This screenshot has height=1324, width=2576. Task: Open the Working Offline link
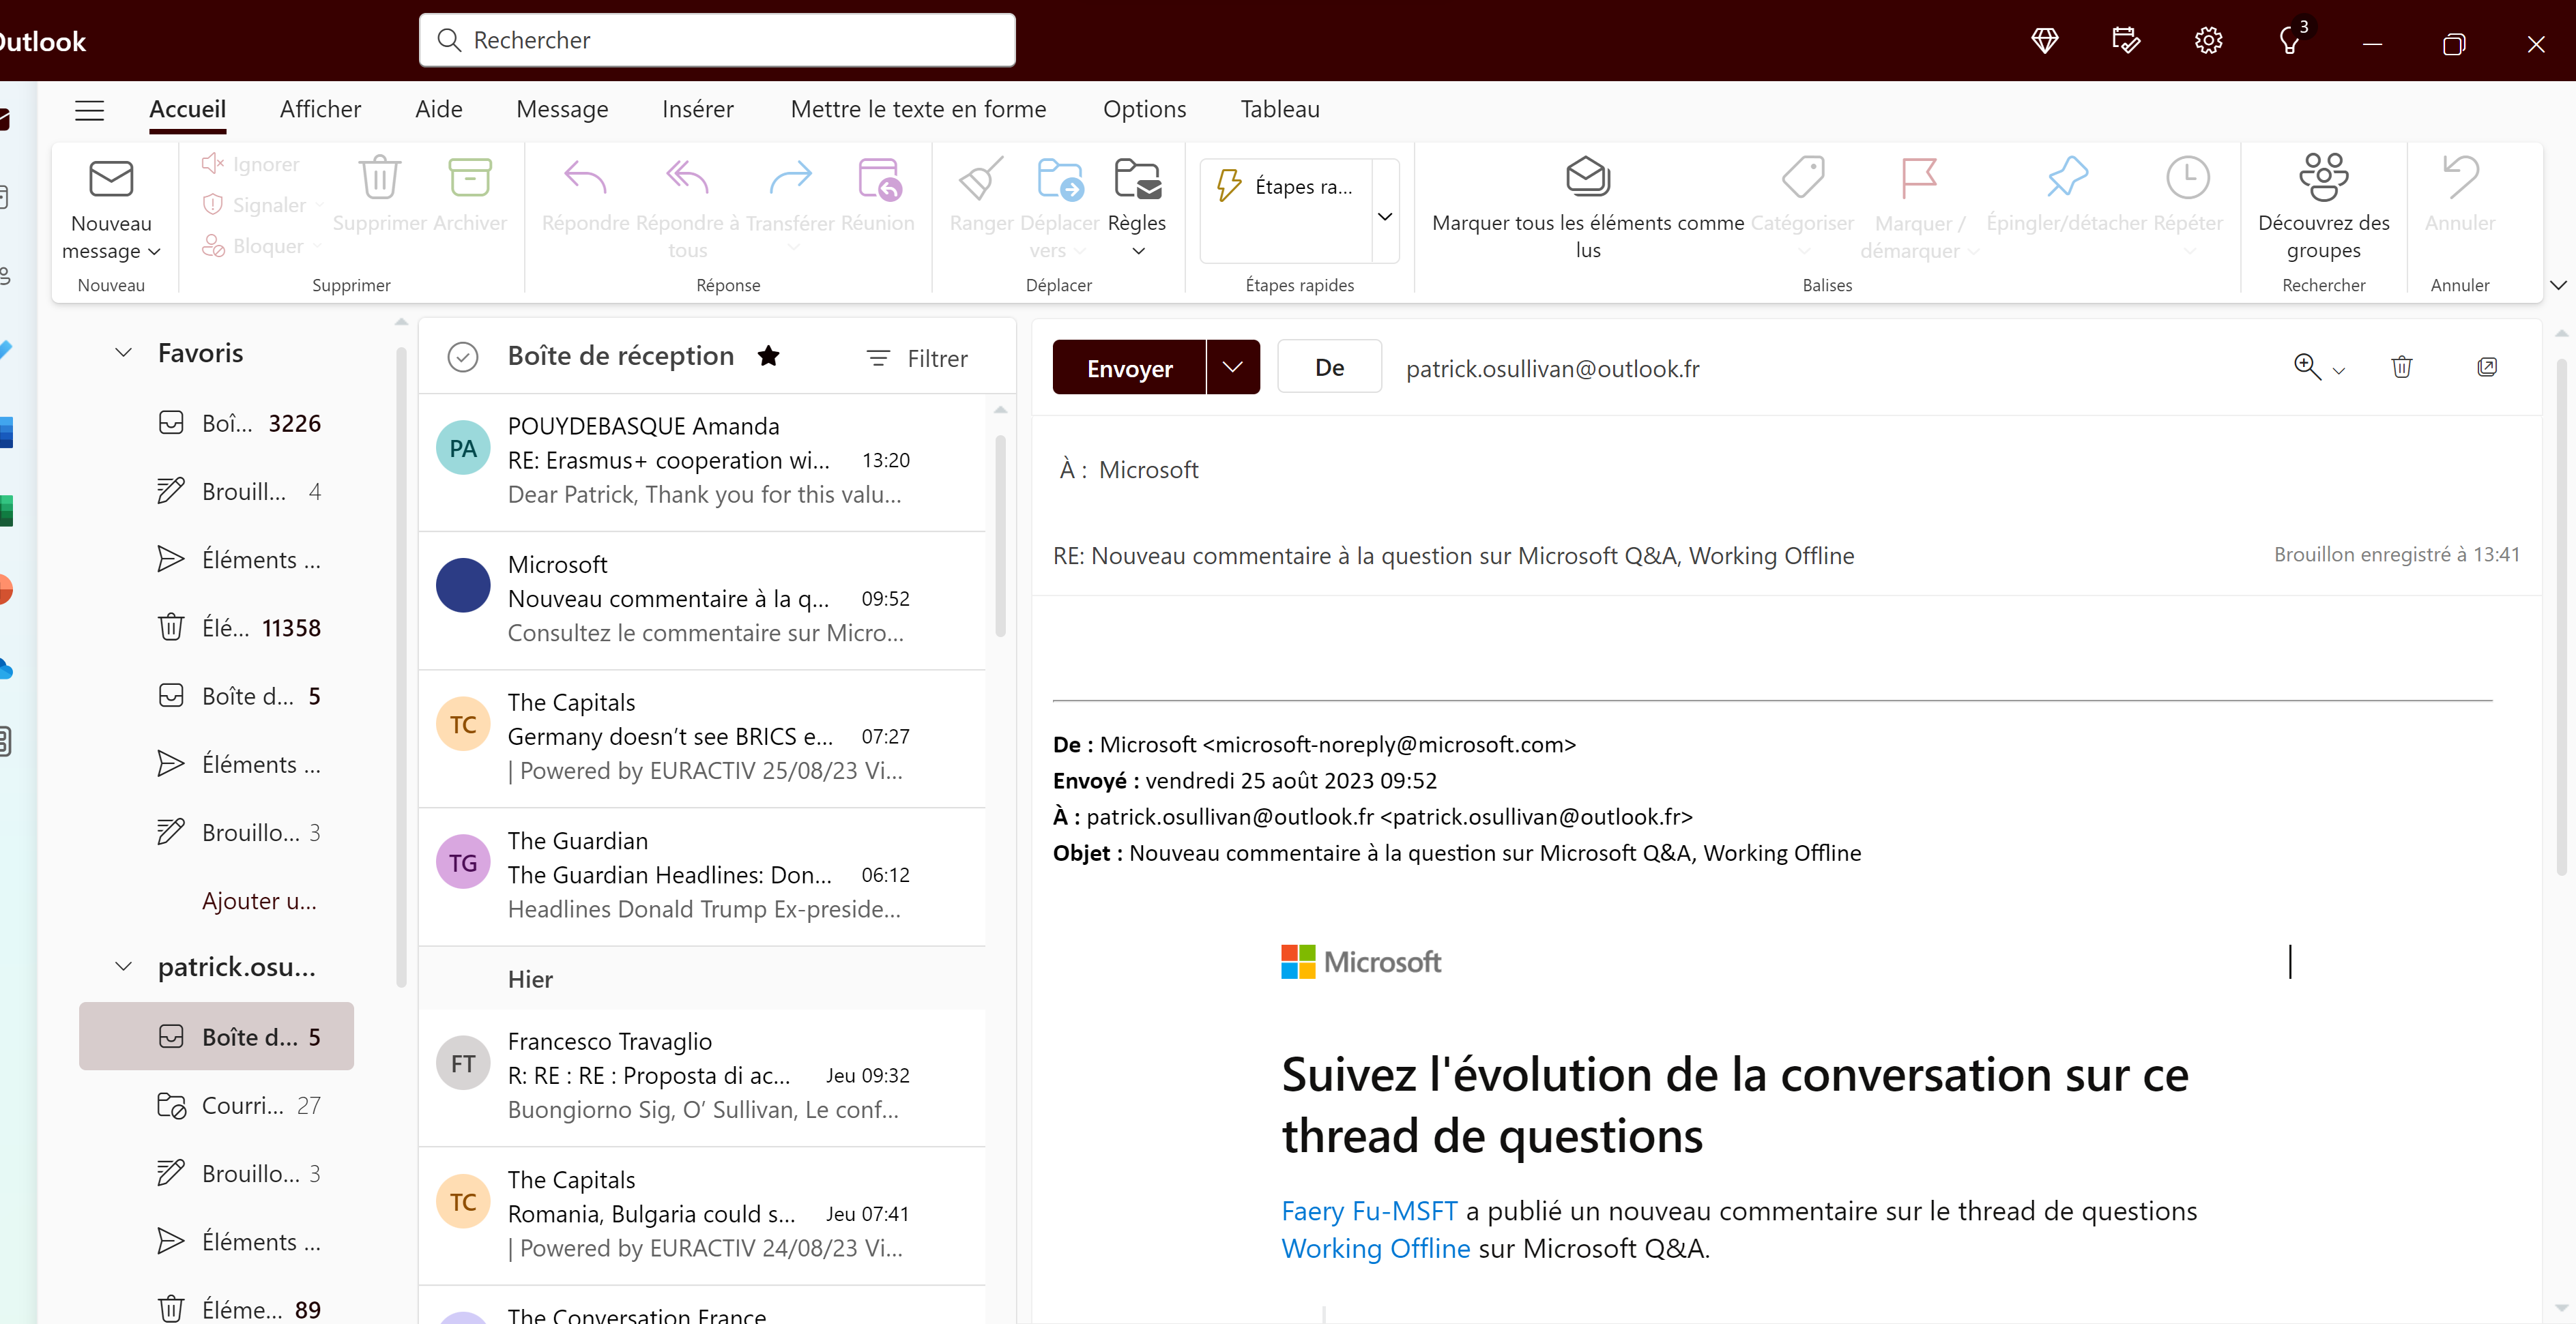(1375, 1249)
